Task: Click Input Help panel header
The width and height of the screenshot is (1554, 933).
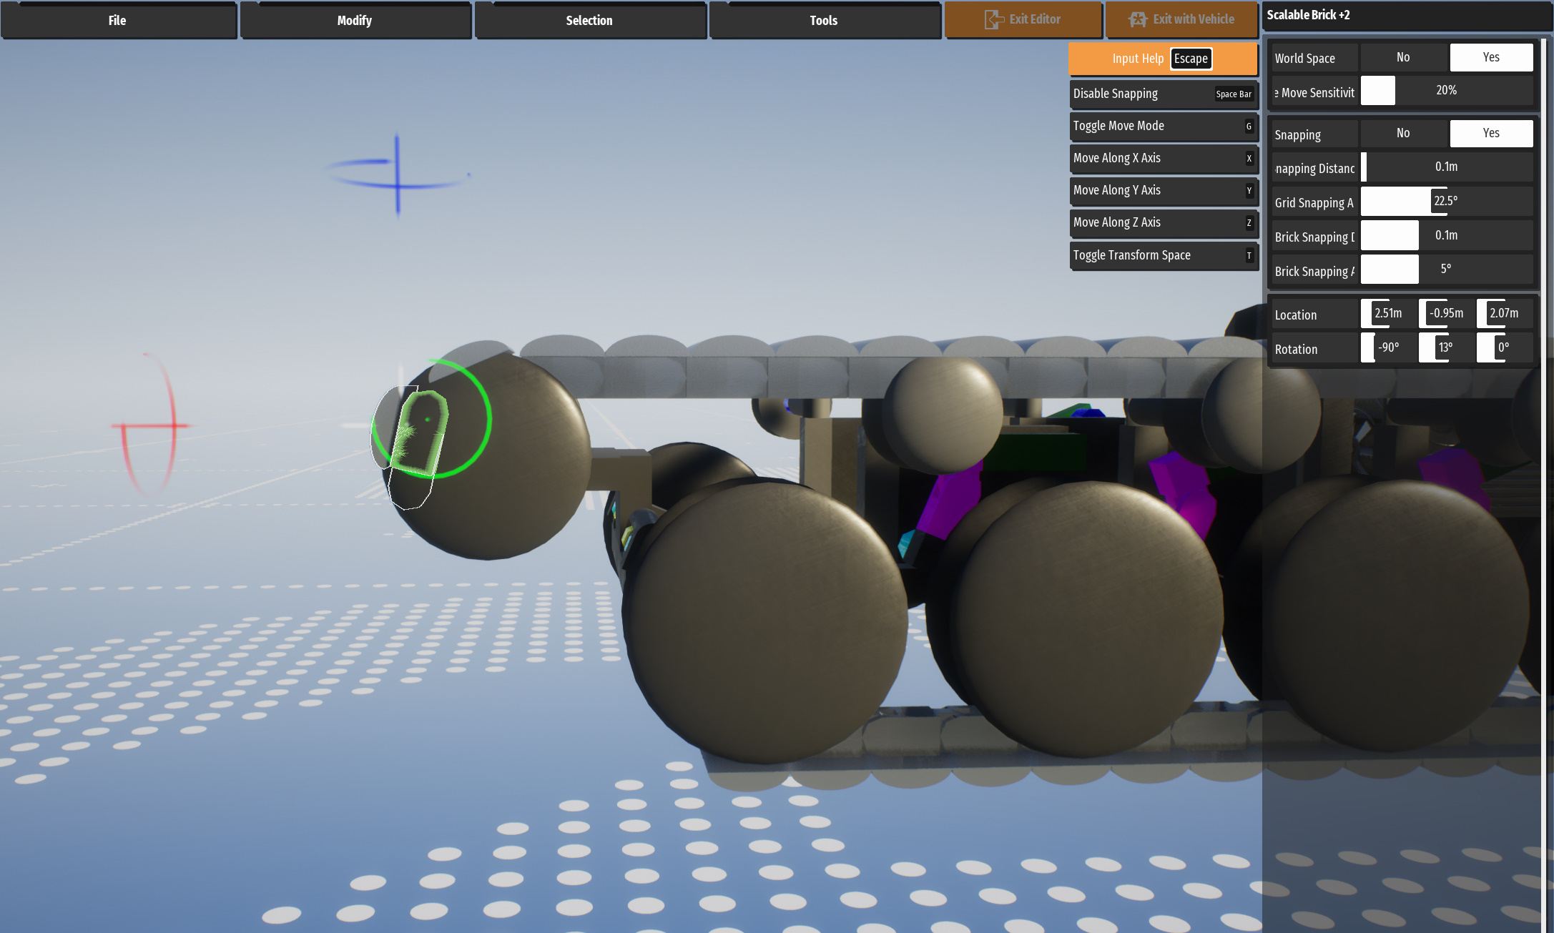Action: coord(1137,59)
